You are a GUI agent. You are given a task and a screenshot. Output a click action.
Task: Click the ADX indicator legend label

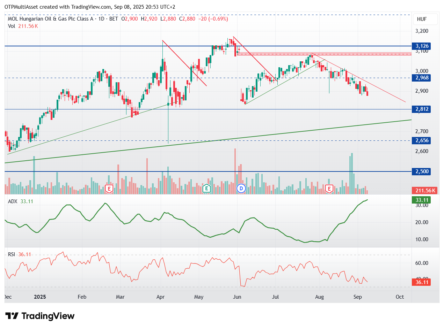pos(12,201)
